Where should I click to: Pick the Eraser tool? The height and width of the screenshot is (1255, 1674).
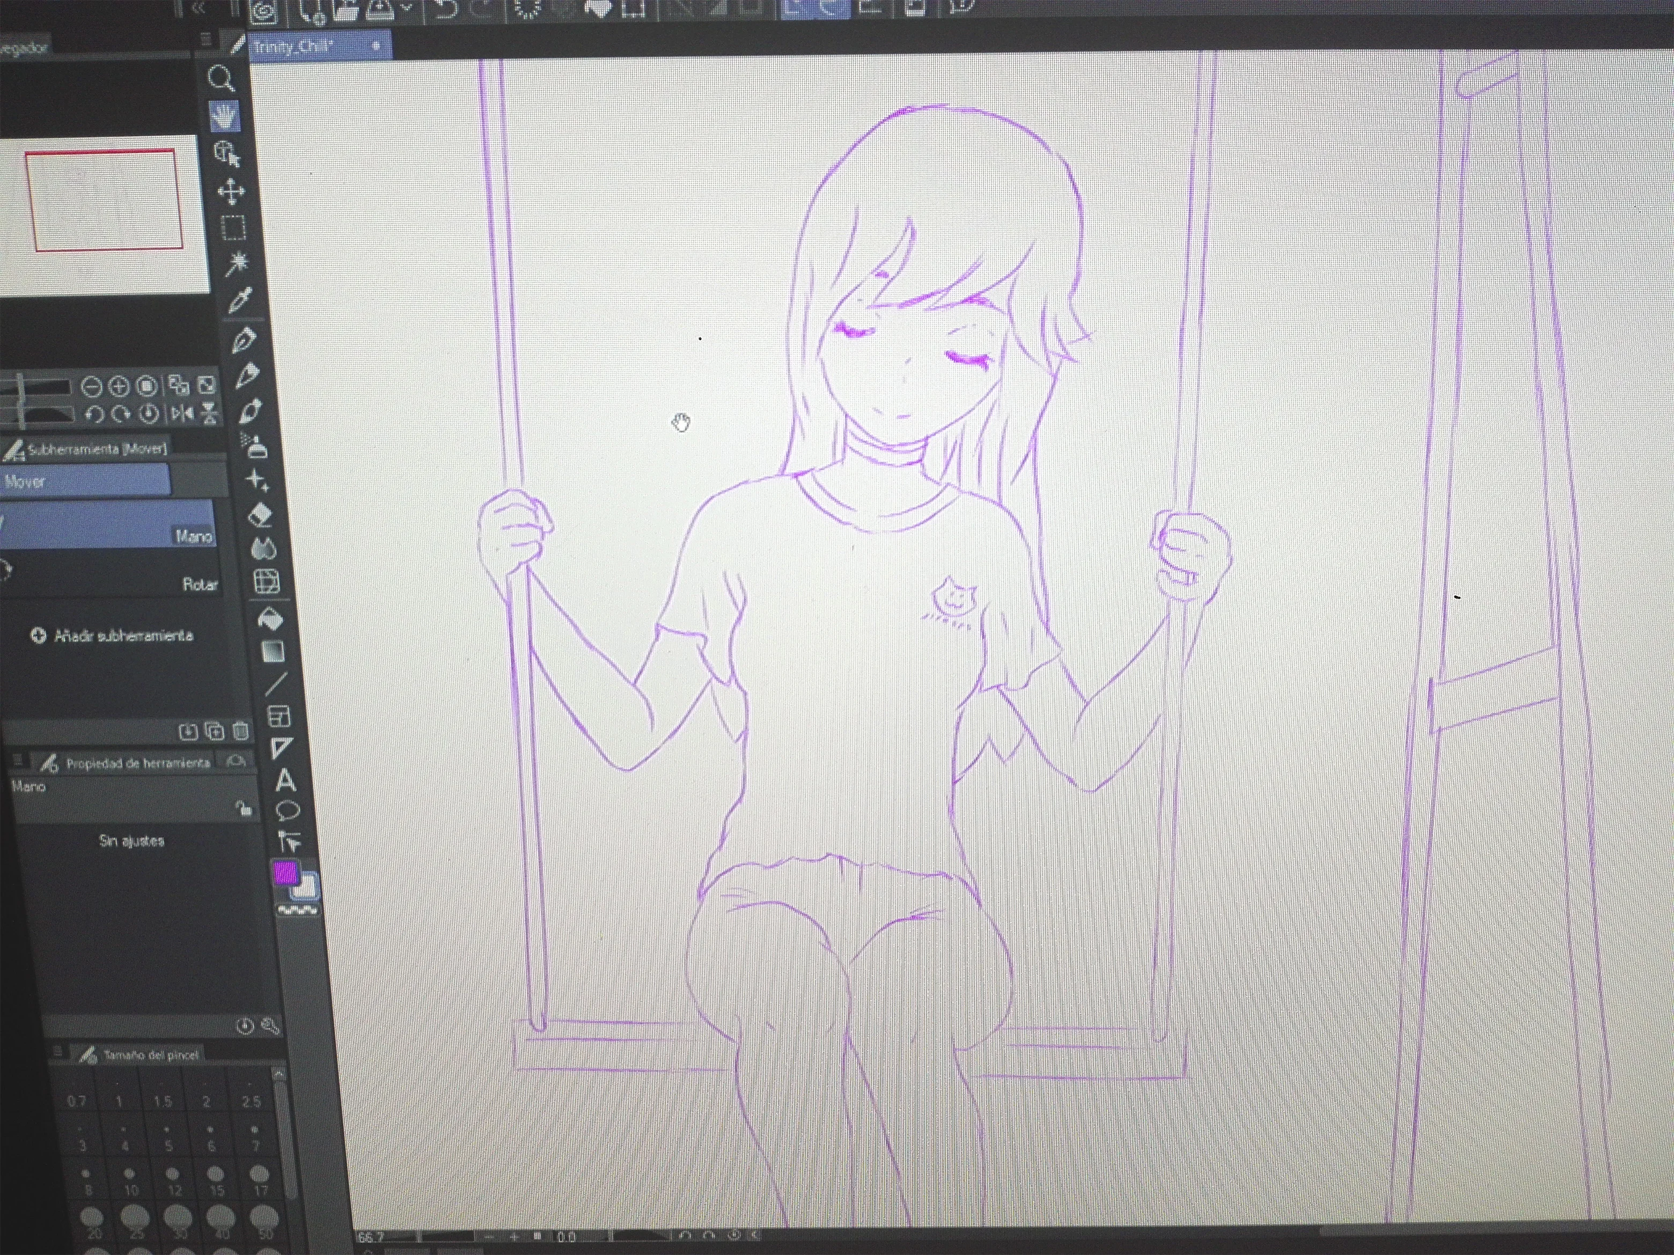260,516
